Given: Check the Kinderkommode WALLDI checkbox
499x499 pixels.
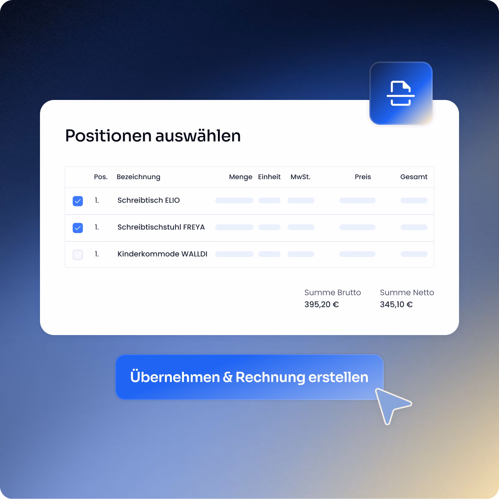Looking at the screenshot, I should tap(78, 255).
